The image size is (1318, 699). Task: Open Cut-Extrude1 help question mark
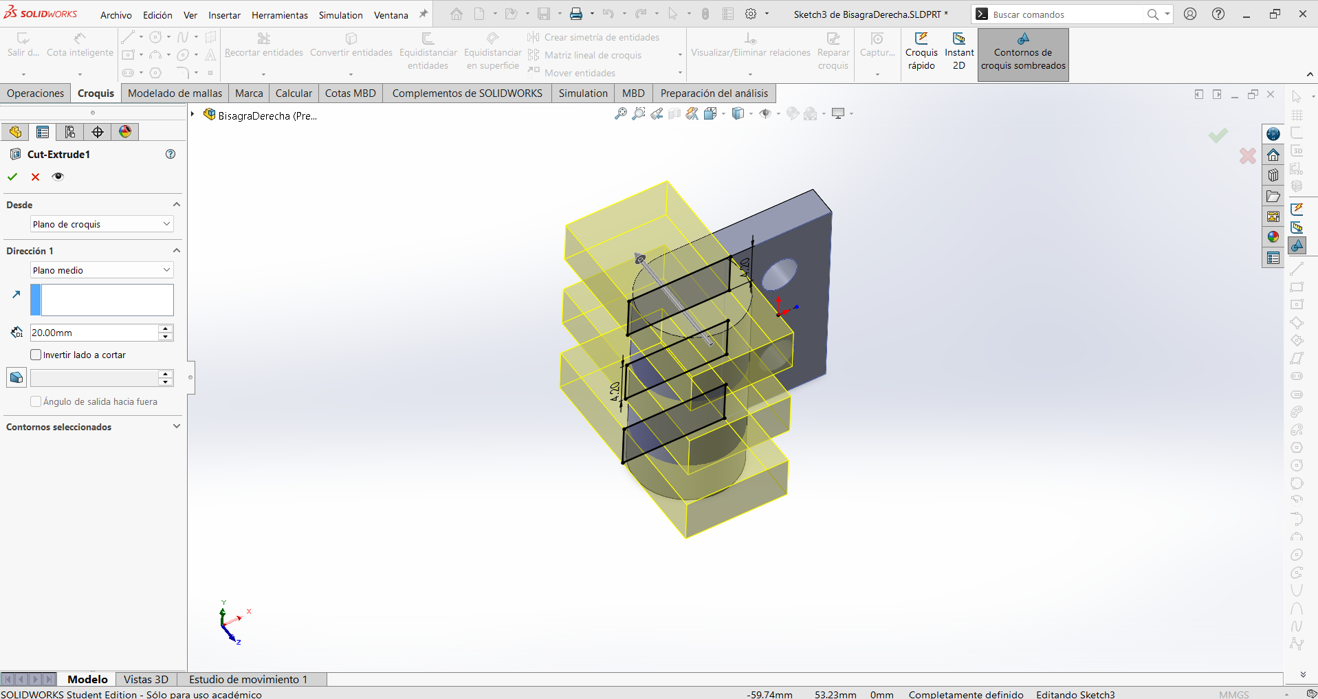pos(171,154)
